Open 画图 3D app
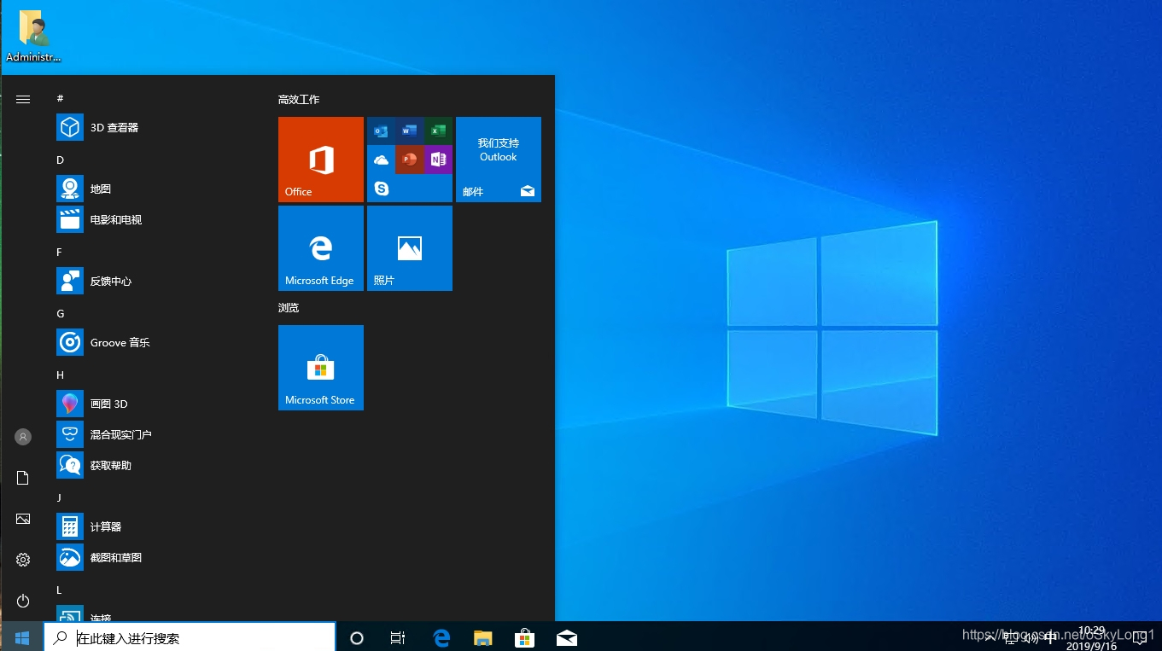 [x=157, y=404]
